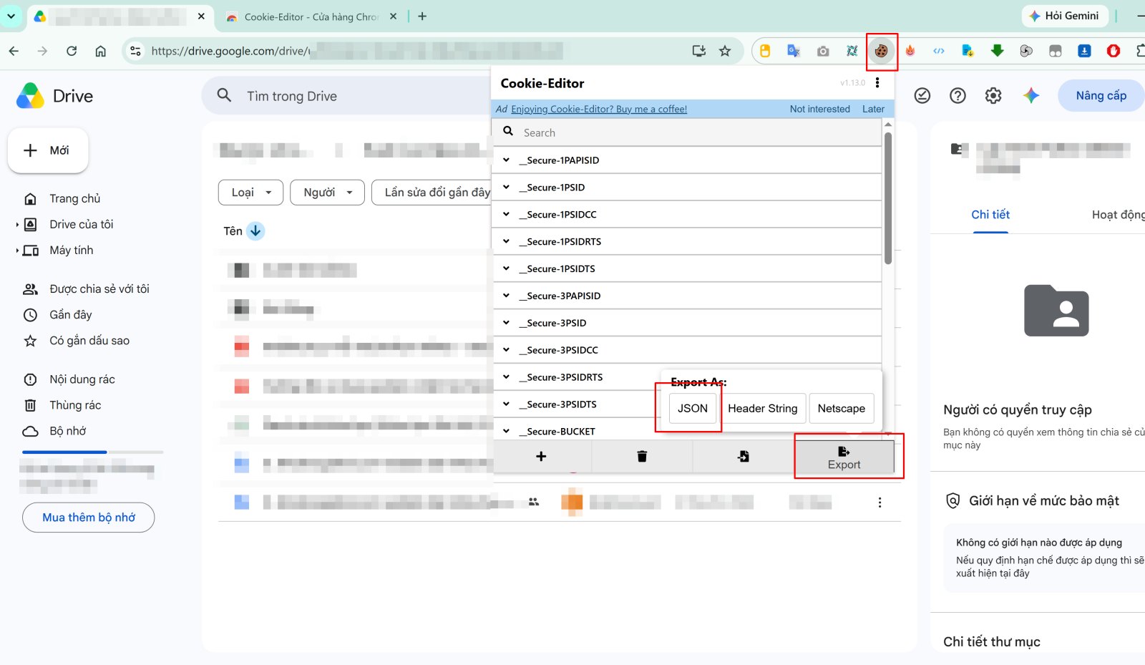Open Thùng rác trash in sidebar
This screenshot has height=665, width=1145.
74,405
